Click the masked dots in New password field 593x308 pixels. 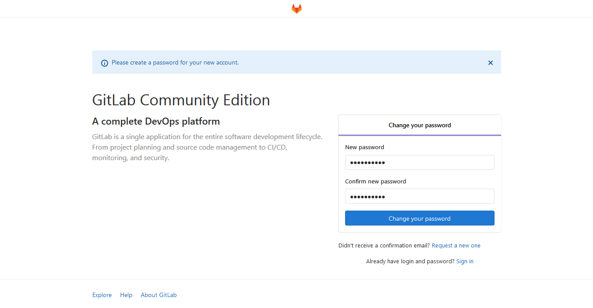tap(367, 162)
